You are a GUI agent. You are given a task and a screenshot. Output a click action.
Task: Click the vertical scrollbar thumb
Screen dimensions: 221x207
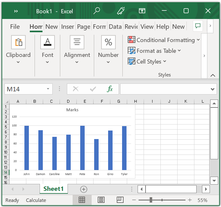[214, 133]
